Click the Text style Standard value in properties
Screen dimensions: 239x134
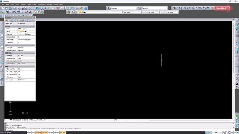click(27, 48)
